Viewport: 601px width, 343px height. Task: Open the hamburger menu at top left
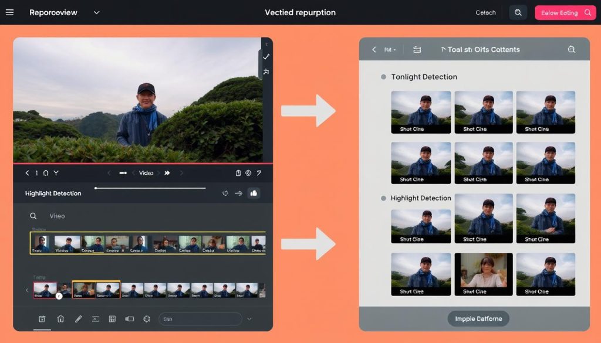pyautogui.click(x=9, y=12)
